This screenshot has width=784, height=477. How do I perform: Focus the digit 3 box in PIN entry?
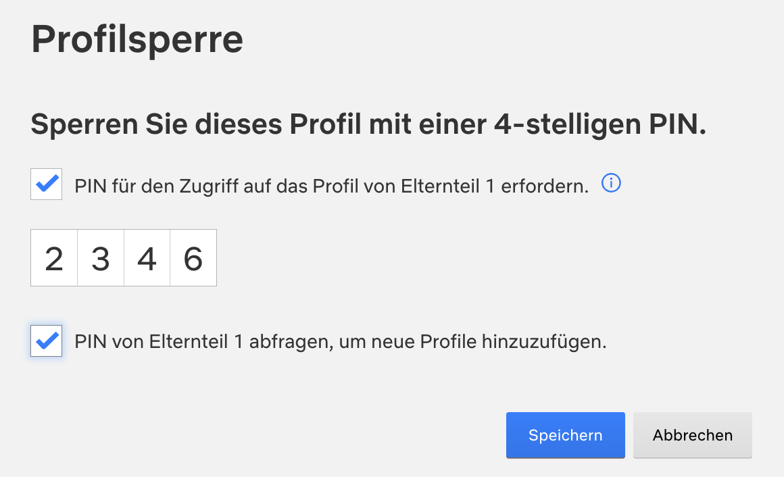pyautogui.click(x=101, y=258)
